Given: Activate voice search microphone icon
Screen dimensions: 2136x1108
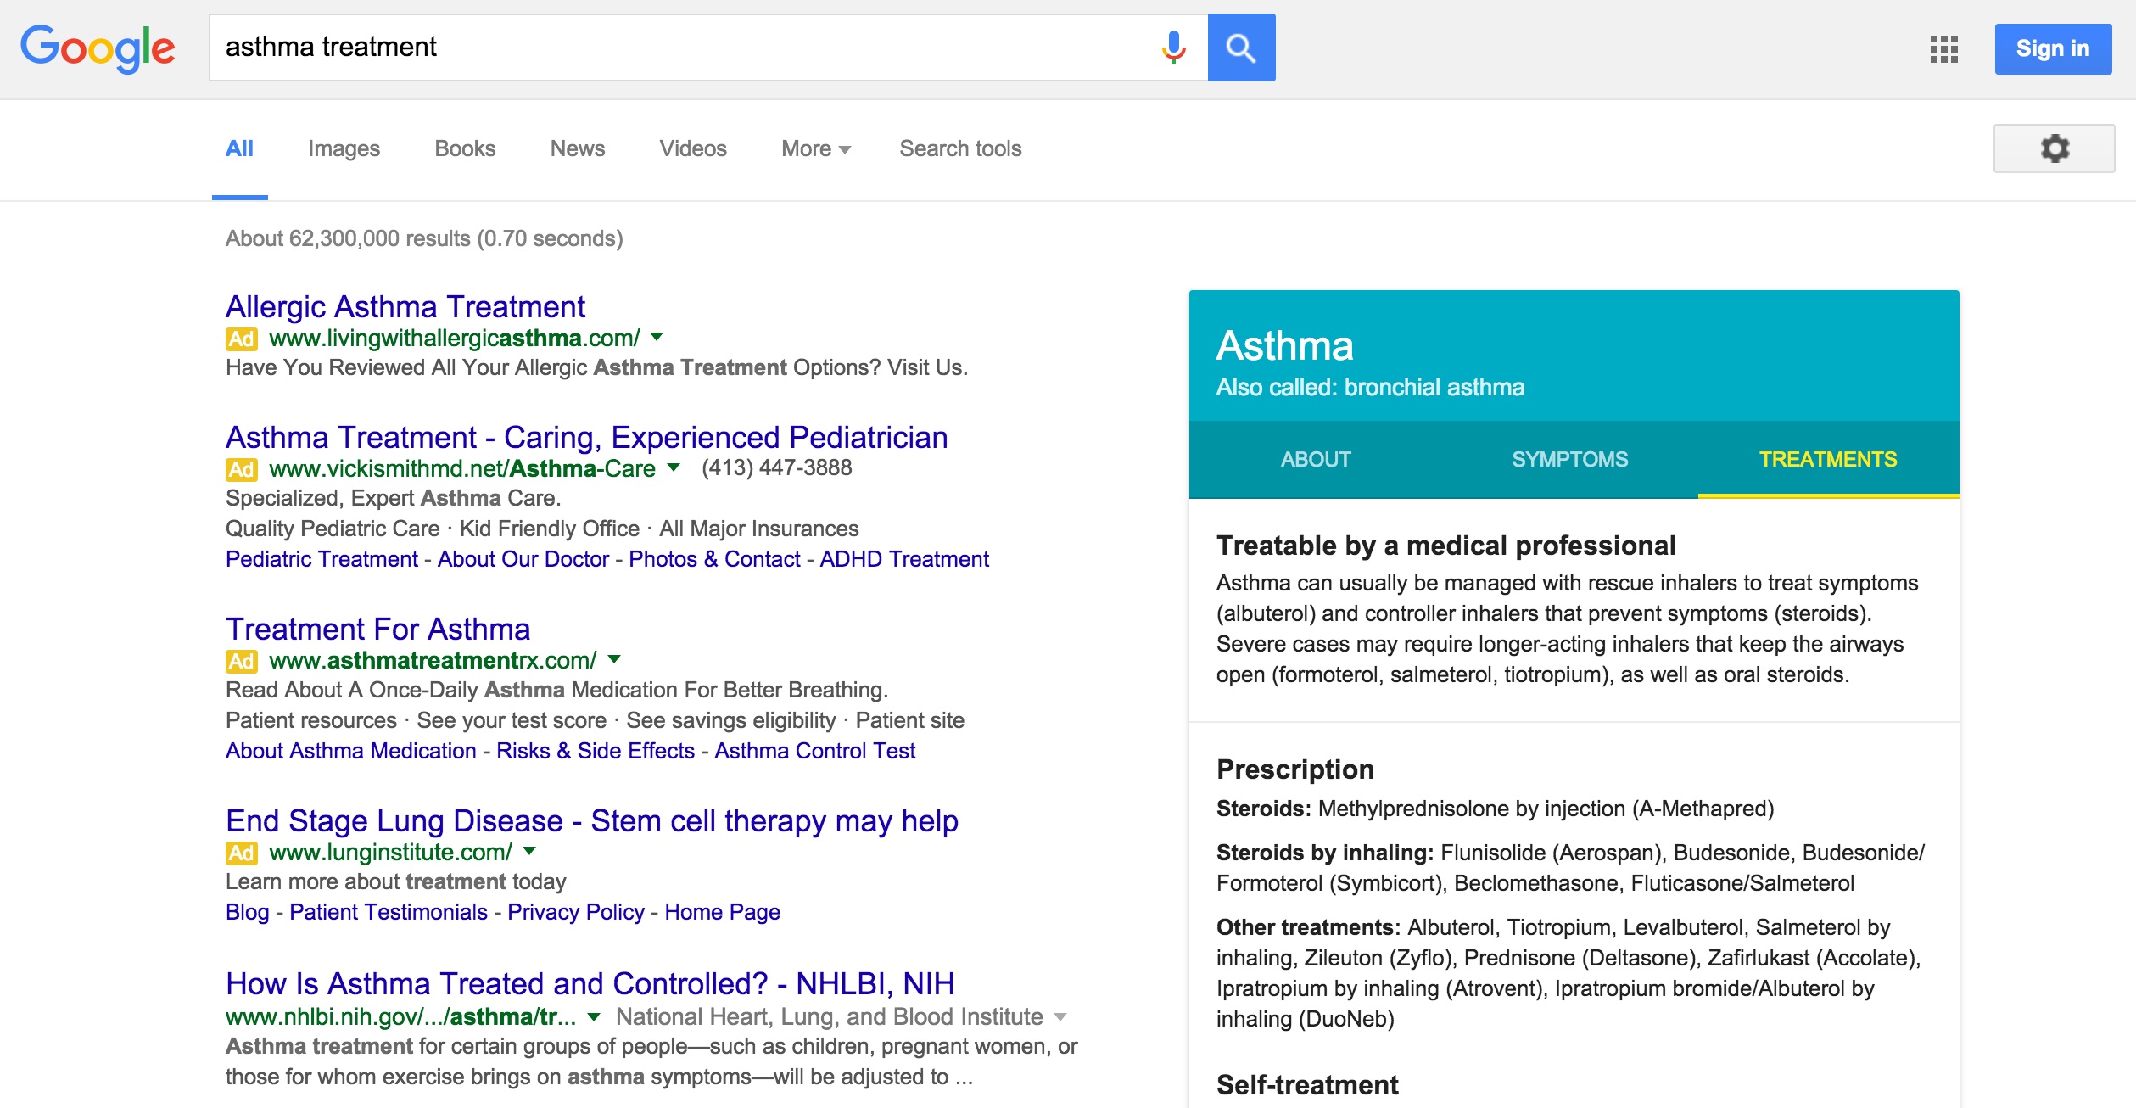Looking at the screenshot, I should (x=1173, y=48).
